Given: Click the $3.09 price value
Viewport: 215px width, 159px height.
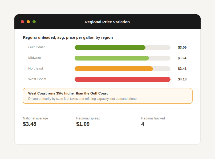Looking at the screenshot, I should 182,48.
